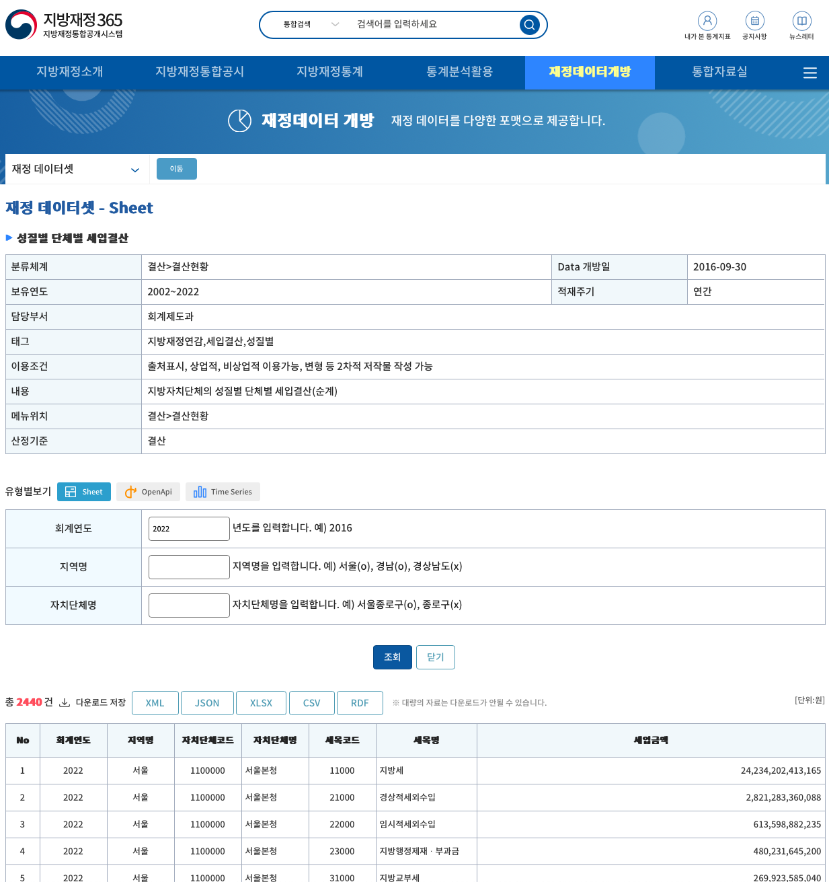Screen dimensions: 829x882
Task: Open the hamburger full menu
Action: tap(810, 73)
